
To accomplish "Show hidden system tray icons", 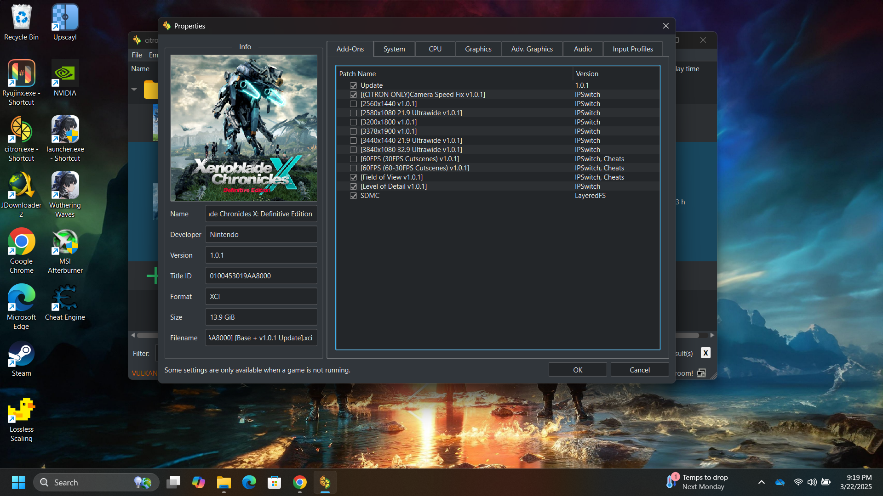I will pyautogui.click(x=762, y=482).
